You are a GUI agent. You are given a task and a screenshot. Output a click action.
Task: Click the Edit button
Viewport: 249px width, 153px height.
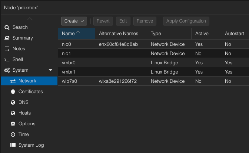(x=123, y=21)
